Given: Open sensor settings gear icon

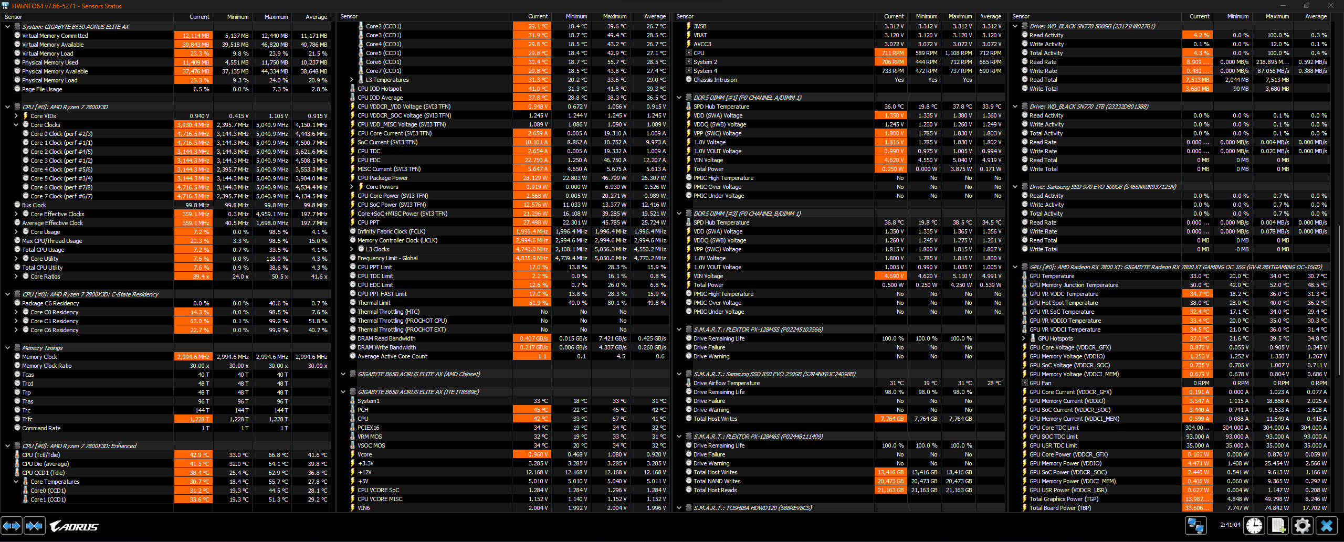Looking at the screenshot, I should pyautogui.click(x=1303, y=525).
